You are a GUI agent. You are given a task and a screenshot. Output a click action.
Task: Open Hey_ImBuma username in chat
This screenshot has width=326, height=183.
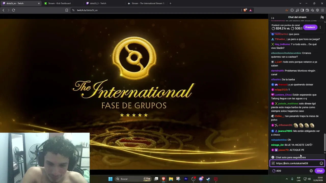[282, 44]
